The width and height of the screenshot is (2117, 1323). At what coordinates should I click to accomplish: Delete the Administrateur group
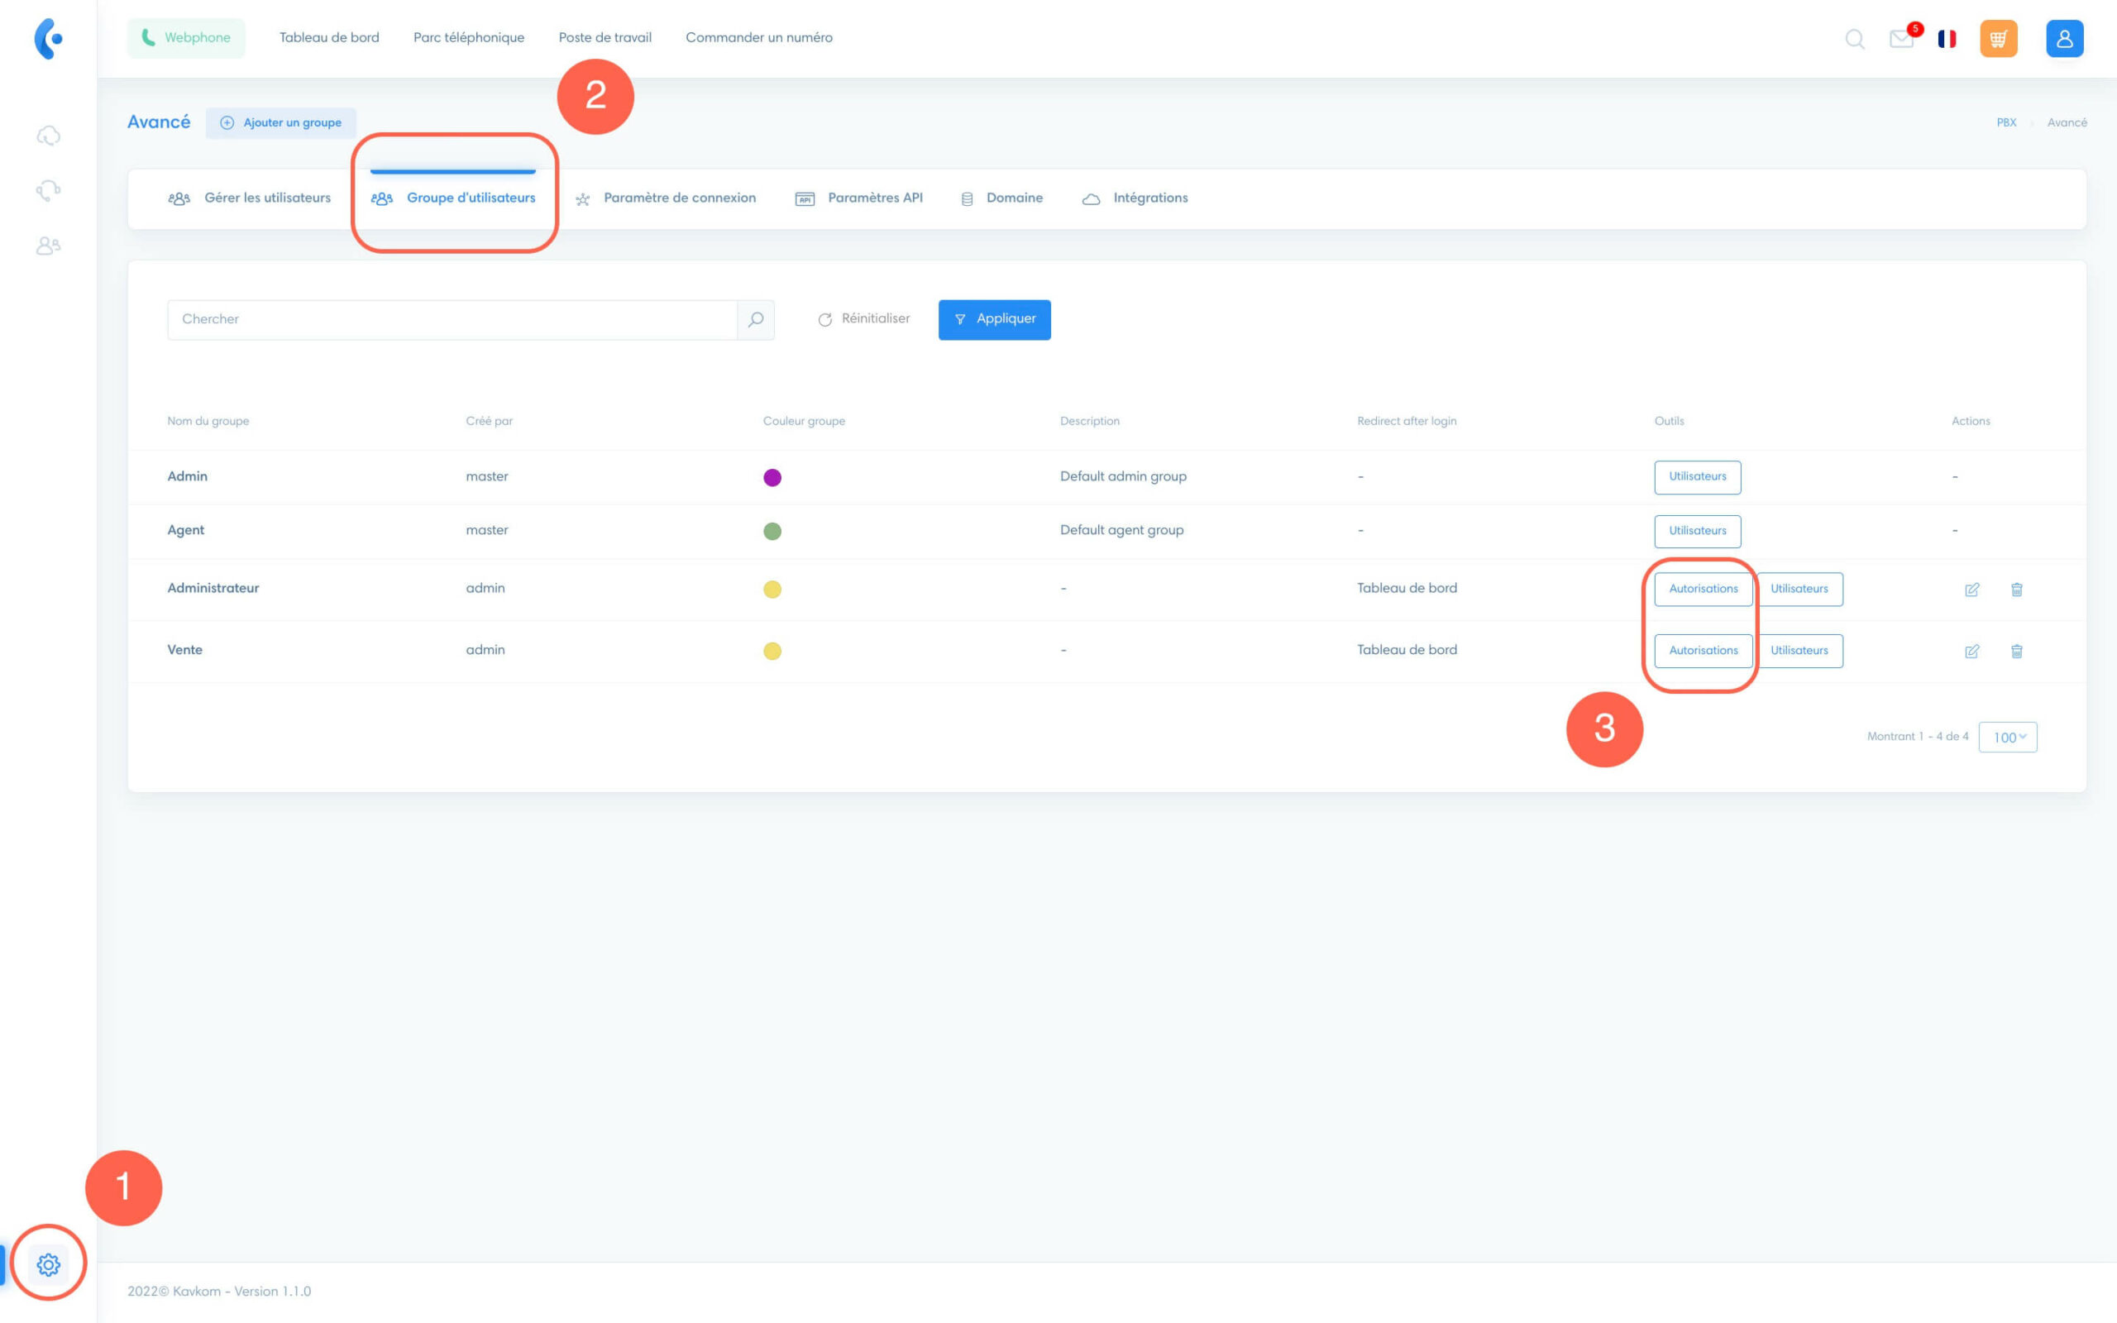click(2016, 589)
